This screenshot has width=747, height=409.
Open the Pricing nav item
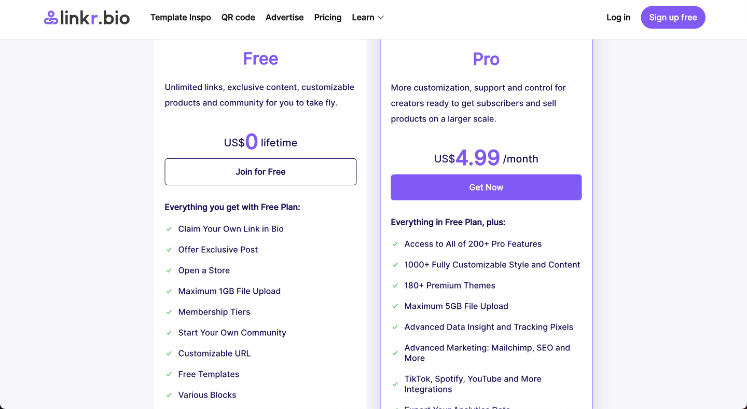[x=328, y=18]
